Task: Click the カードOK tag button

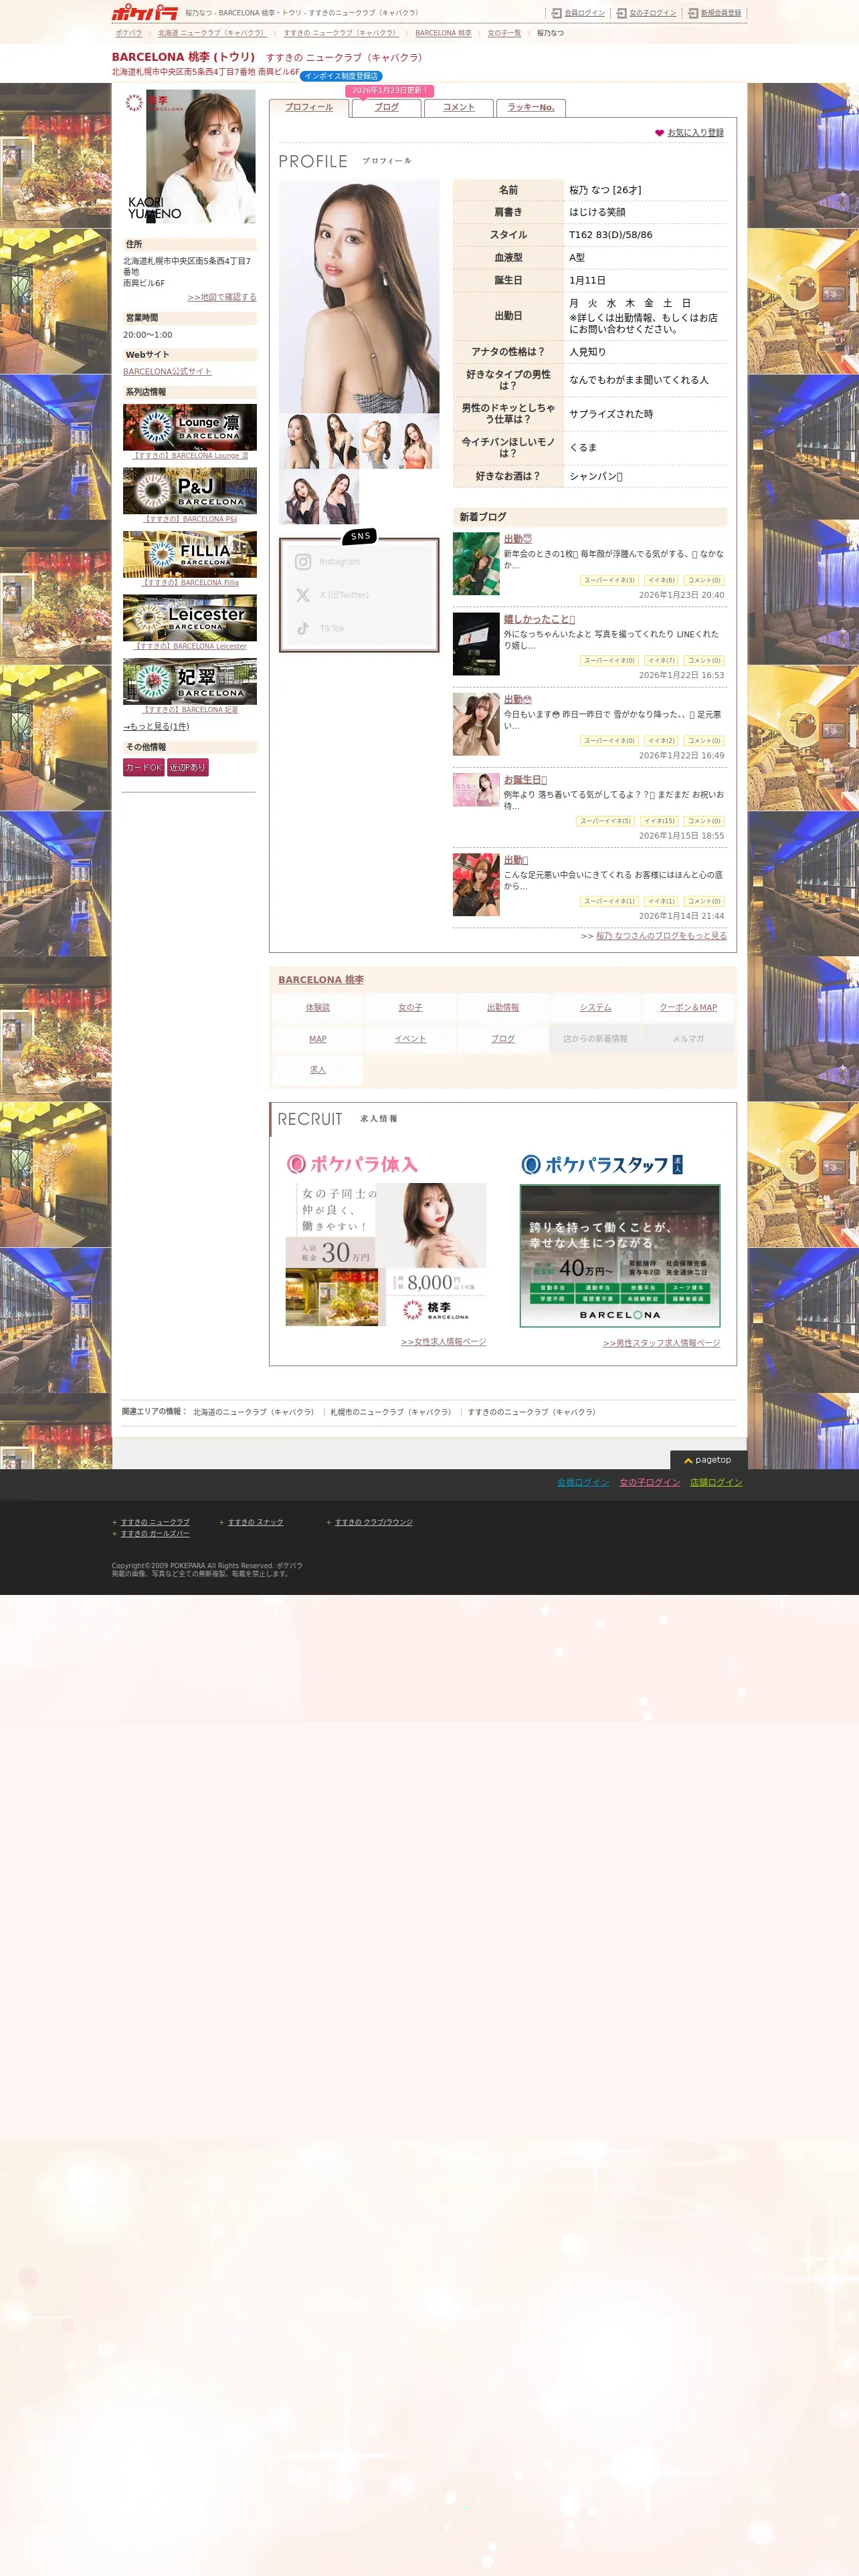Action: 143,768
